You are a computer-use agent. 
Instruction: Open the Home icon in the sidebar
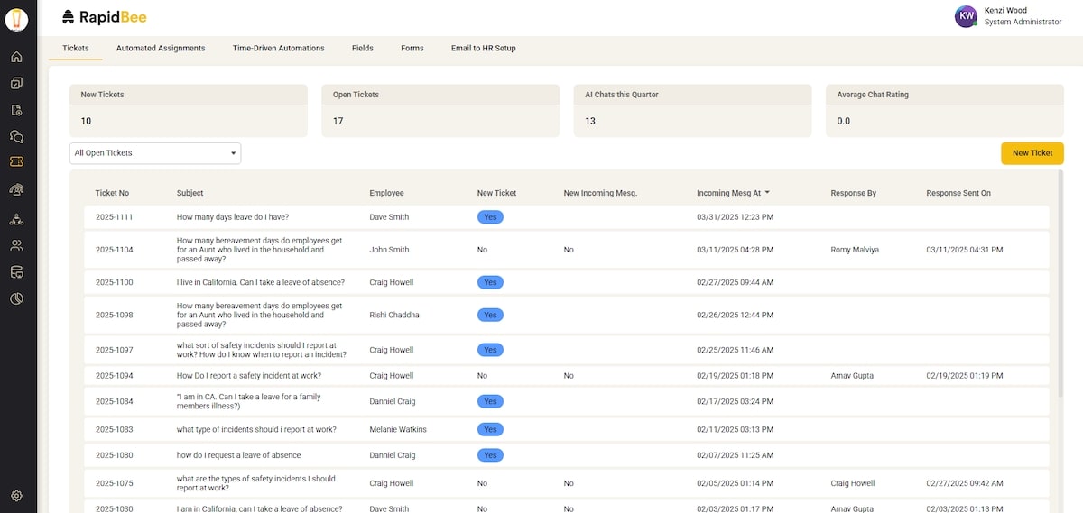tap(16, 57)
